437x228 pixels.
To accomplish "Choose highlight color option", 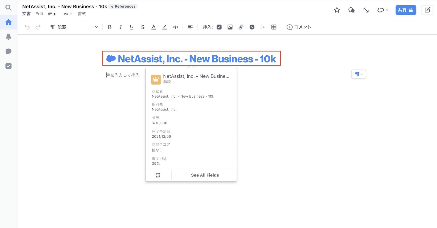I will point(164,27).
